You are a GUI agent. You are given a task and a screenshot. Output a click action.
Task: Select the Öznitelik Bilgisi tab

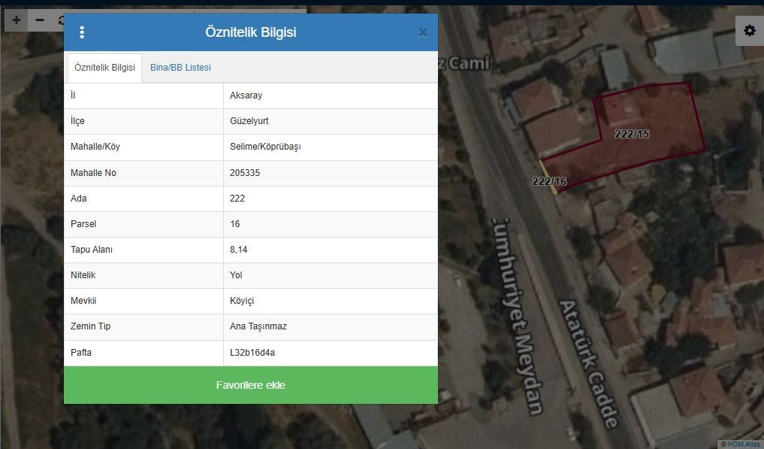point(104,68)
